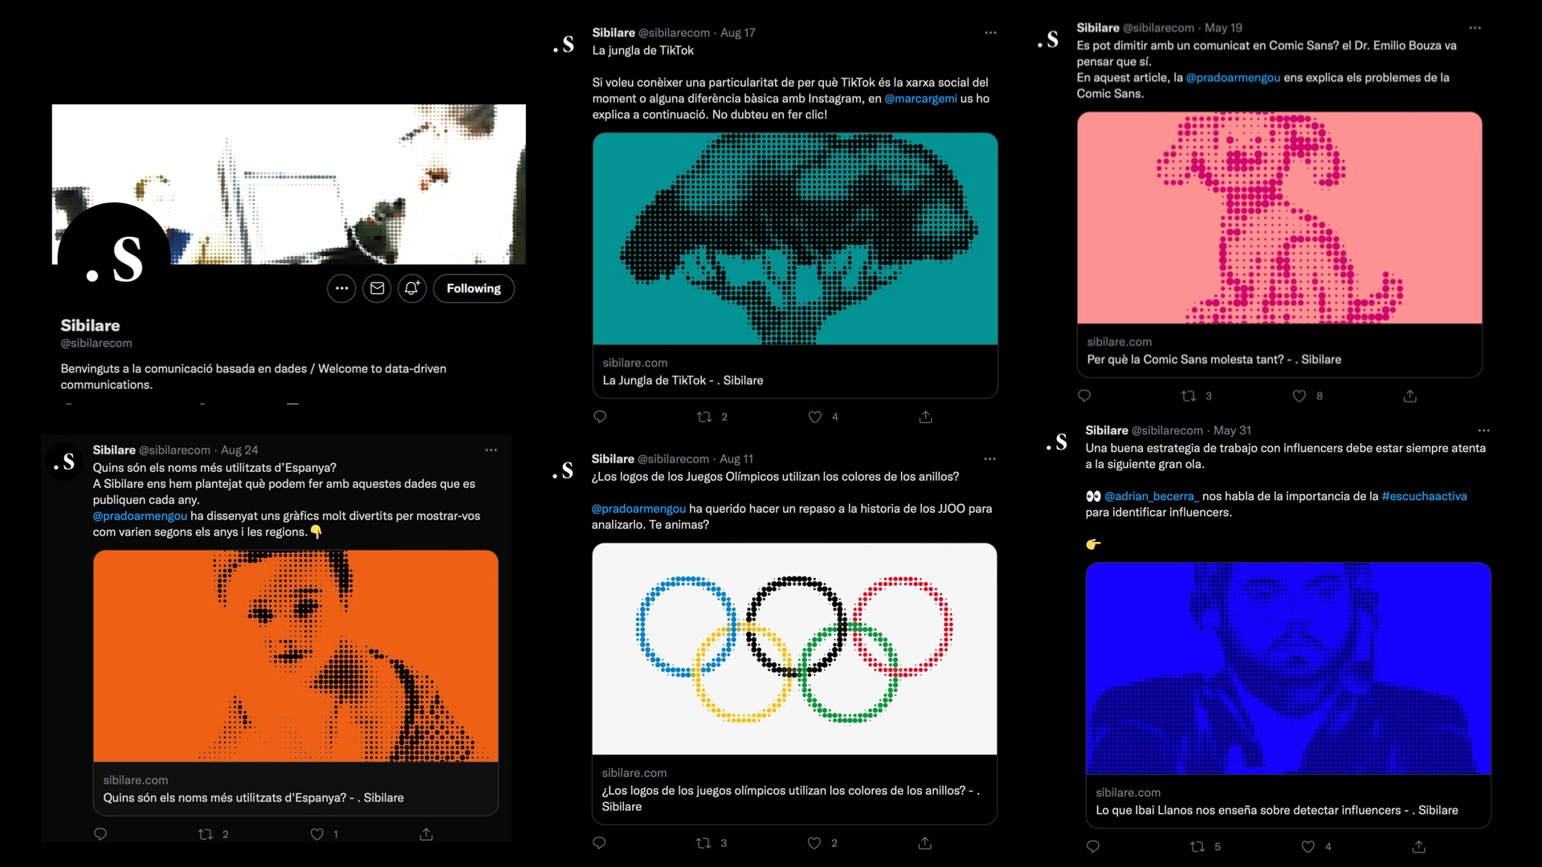This screenshot has height=867, width=1542.
Task: Open the Aug 11 timestamp link
Action: pyautogui.click(x=736, y=459)
